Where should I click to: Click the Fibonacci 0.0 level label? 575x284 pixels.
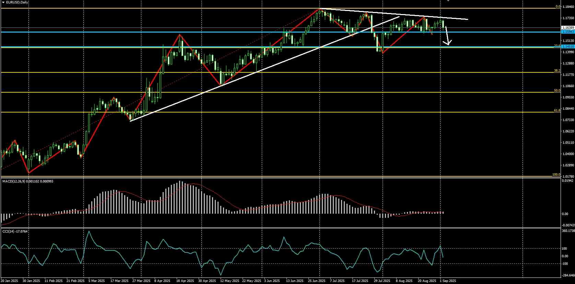[558, 7]
